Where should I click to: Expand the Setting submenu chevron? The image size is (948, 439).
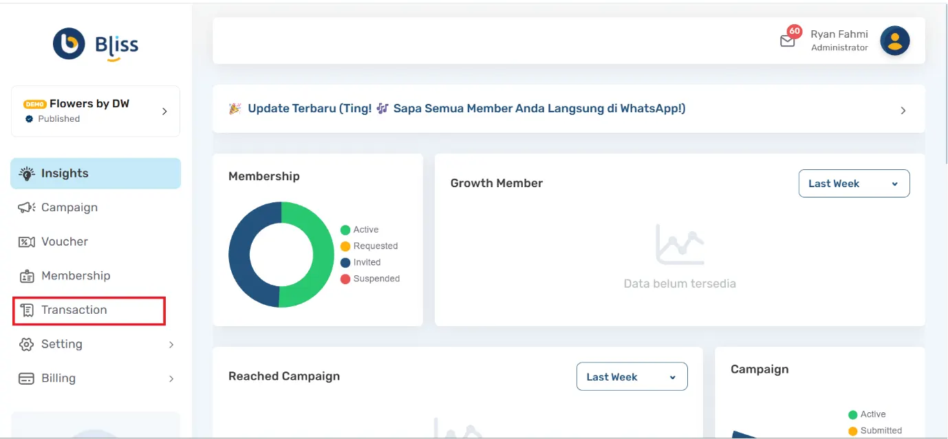tap(171, 345)
